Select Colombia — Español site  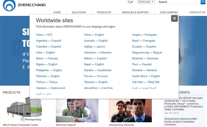(x=48, y=47)
